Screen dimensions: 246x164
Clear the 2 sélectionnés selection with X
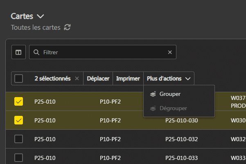coord(77,78)
